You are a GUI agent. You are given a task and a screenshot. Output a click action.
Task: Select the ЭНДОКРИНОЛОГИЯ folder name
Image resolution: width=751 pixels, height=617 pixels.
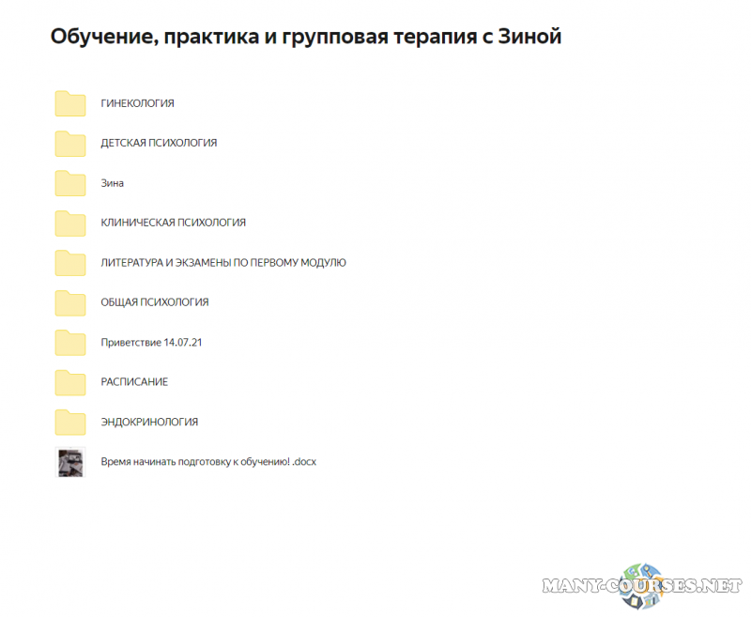pos(150,422)
